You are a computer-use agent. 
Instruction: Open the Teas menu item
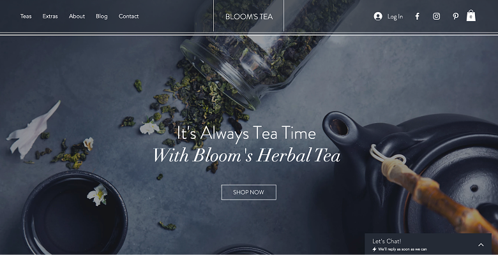click(26, 16)
